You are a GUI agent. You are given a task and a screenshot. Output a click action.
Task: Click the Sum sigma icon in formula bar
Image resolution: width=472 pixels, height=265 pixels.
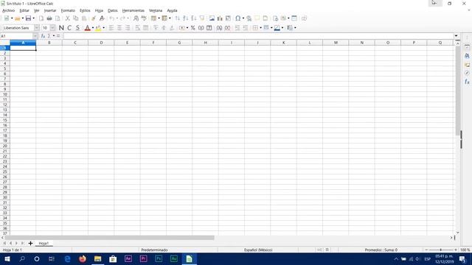click(49, 36)
